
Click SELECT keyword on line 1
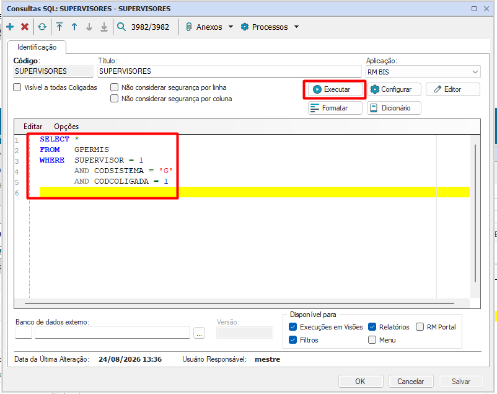pyautogui.click(x=54, y=139)
